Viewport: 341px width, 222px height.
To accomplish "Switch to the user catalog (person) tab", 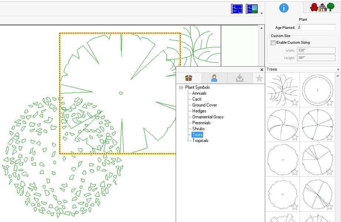I will coord(214,78).
